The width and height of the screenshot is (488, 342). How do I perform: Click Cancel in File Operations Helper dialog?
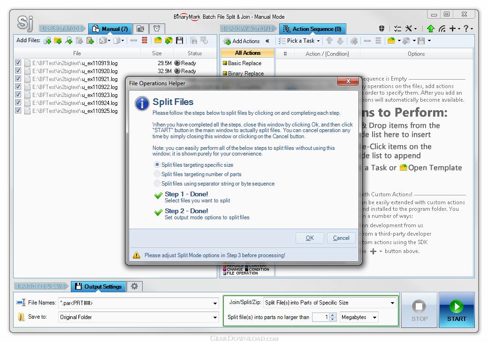(x=341, y=238)
